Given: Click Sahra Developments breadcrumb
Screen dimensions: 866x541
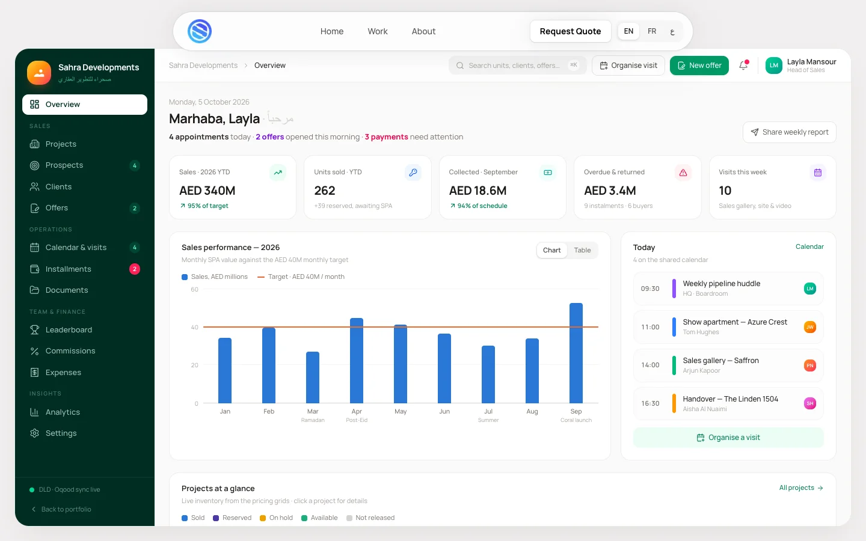Looking at the screenshot, I should point(203,66).
